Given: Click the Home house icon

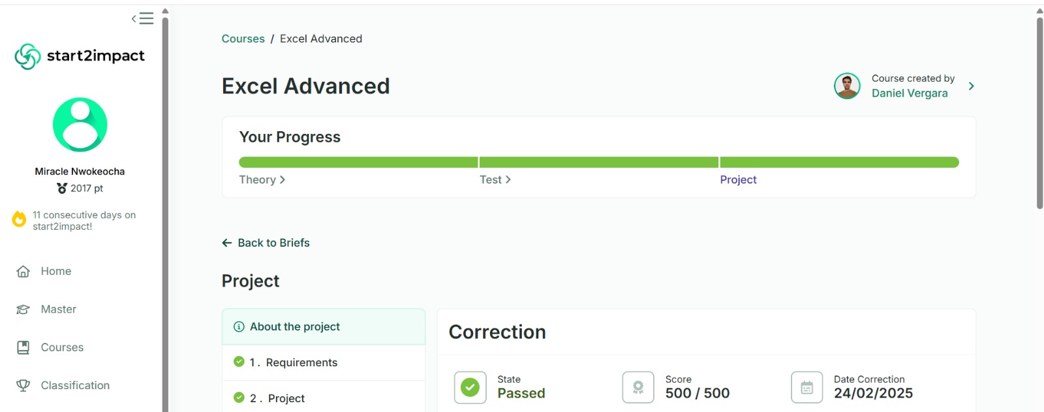Looking at the screenshot, I should [x=23, y=272].
